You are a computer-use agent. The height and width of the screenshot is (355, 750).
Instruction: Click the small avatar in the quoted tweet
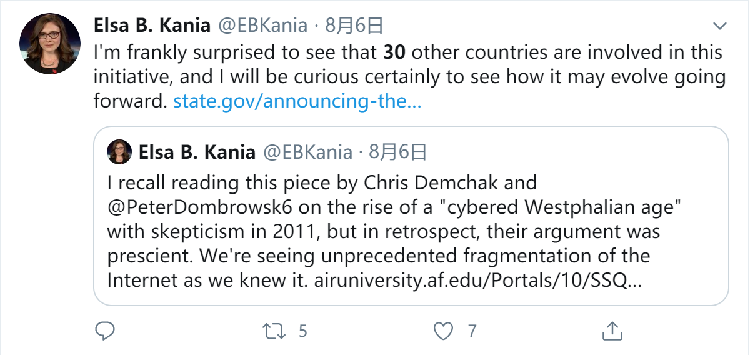point(119,152)
